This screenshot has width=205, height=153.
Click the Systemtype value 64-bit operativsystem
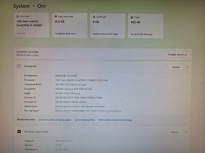[x=80, y=106]
